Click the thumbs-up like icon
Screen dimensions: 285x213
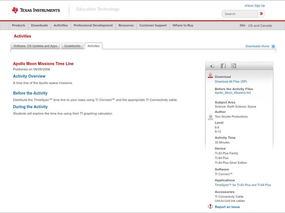tap(213, 66)
